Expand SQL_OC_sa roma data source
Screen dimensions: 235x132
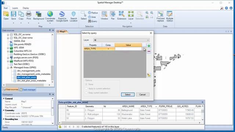pyautogui.click(x=8, y=35)
